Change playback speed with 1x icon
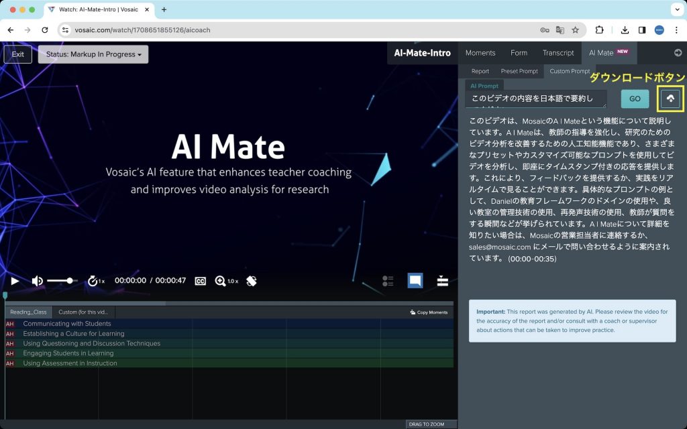Image resolution: width=687 pixels, height=429 pixels. (x=96, y=281)
